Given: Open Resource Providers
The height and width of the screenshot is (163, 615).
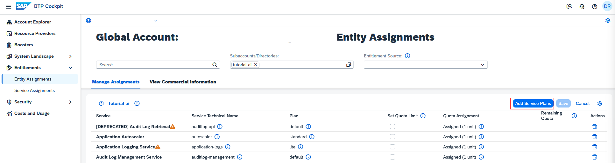Looking at the screenshot, I should pos(35,33).
